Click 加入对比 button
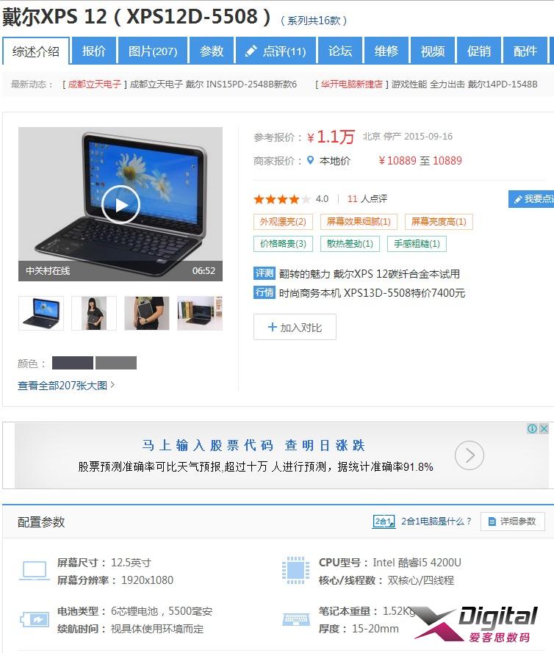 click(x=295, y=327)
